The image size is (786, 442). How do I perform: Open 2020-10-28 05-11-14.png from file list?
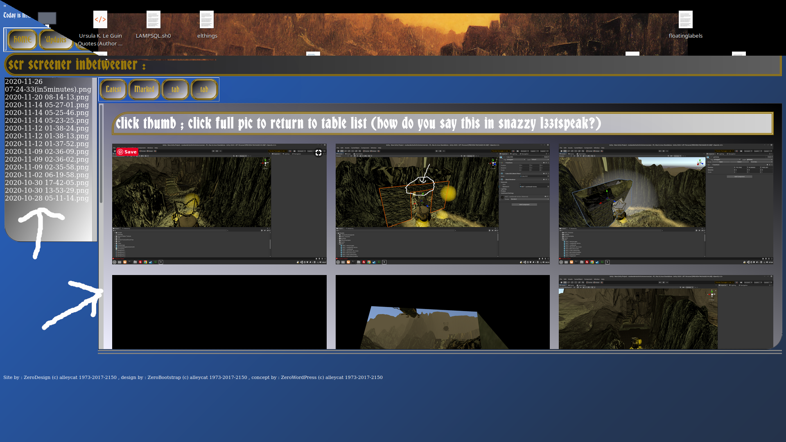[47, 198]
